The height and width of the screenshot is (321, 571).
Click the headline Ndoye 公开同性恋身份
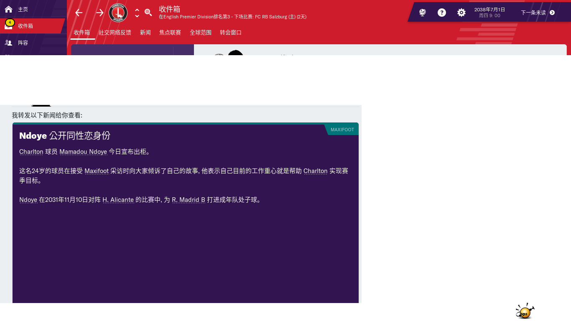coord(65,136)
